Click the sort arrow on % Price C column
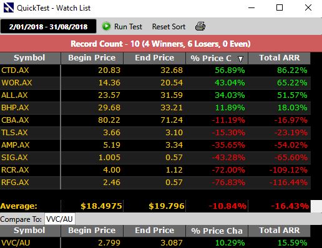Image resolution: width=322 pixels, height=248 pixels. click(240, 59)
